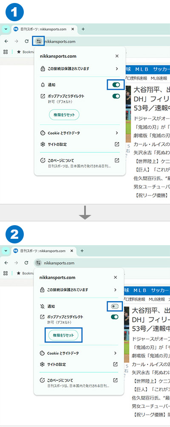
Task: Open apps grid icon in lower bookmarks bar
Action: (x=6, y=273)
